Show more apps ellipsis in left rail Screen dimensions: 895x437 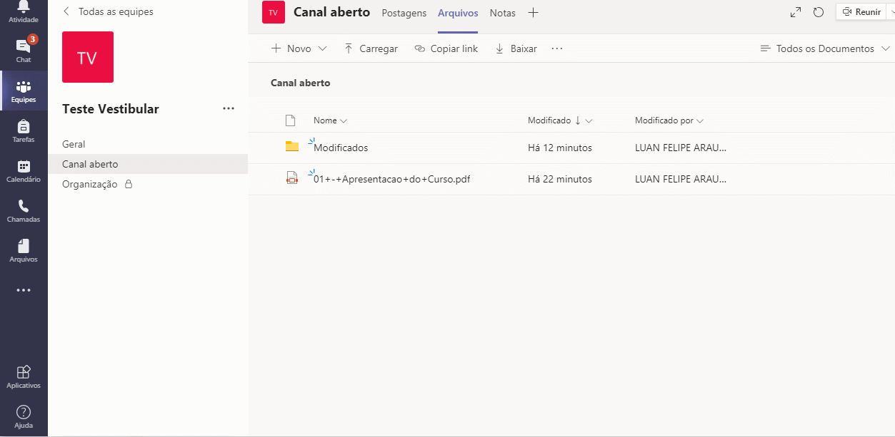pyautogui.click(x=24, y=290)
